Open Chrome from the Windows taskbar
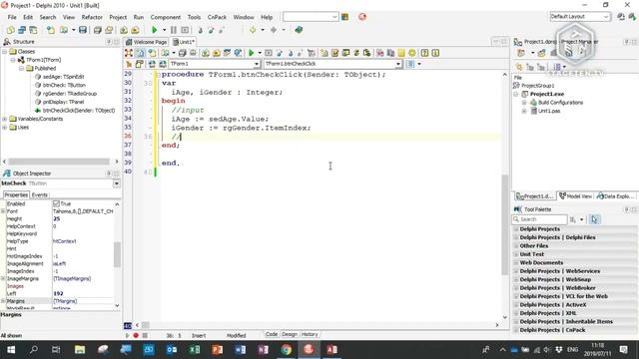This screenshot has width=639, height=359. tap(287, 350)
